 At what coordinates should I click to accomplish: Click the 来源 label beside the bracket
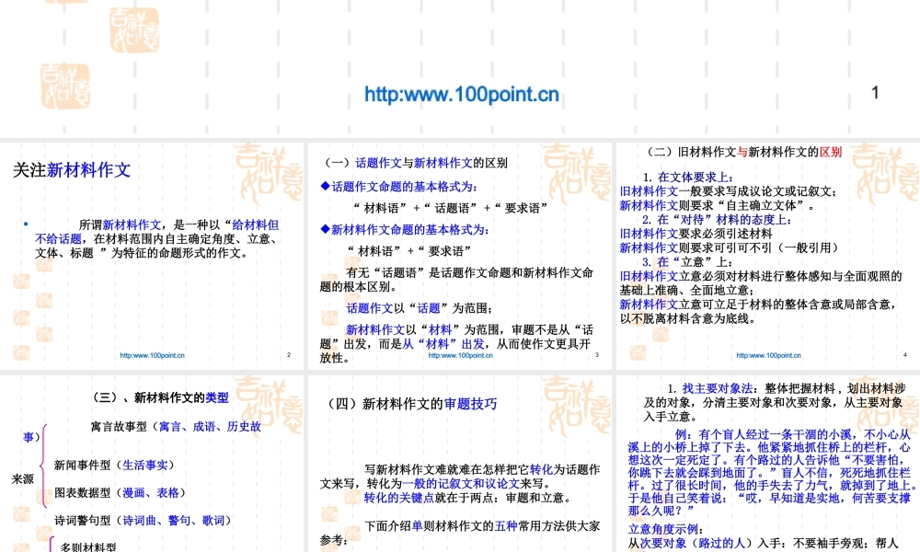tap(23, 479)
